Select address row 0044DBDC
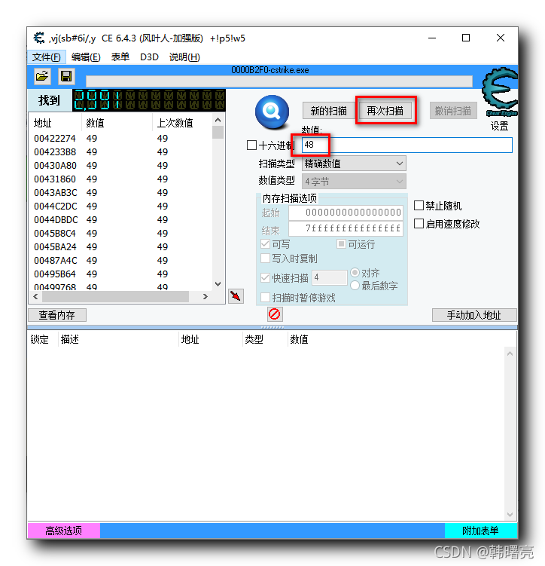Viewport: 545px width, 566px height. [120, 219]
